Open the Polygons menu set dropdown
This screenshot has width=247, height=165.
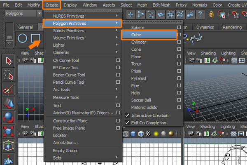click(23, 14)
